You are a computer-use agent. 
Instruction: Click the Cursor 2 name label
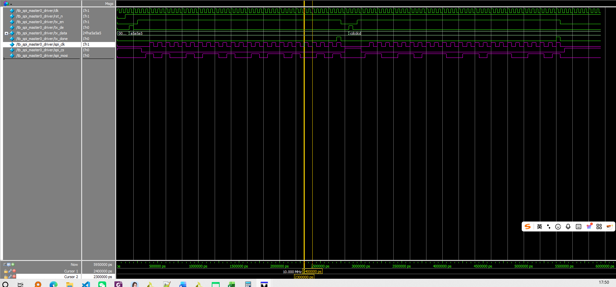point(71,277)
